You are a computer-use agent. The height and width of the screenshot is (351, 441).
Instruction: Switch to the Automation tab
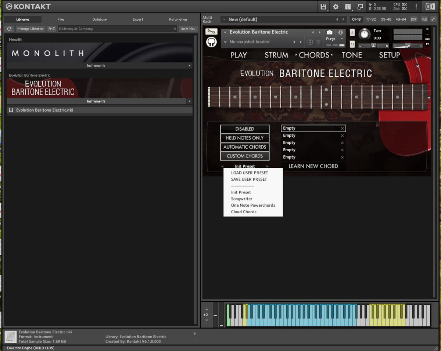click(178, 19)
